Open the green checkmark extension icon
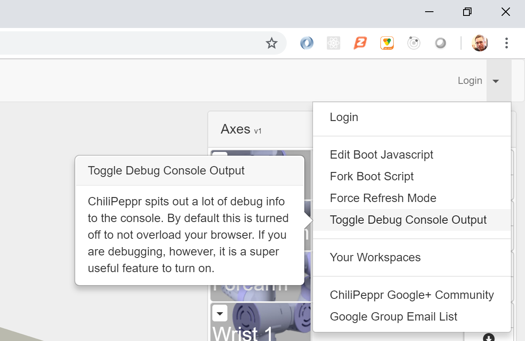Viewport: 525px width, 341px height. pyautogui.click(x=387, y=43)
